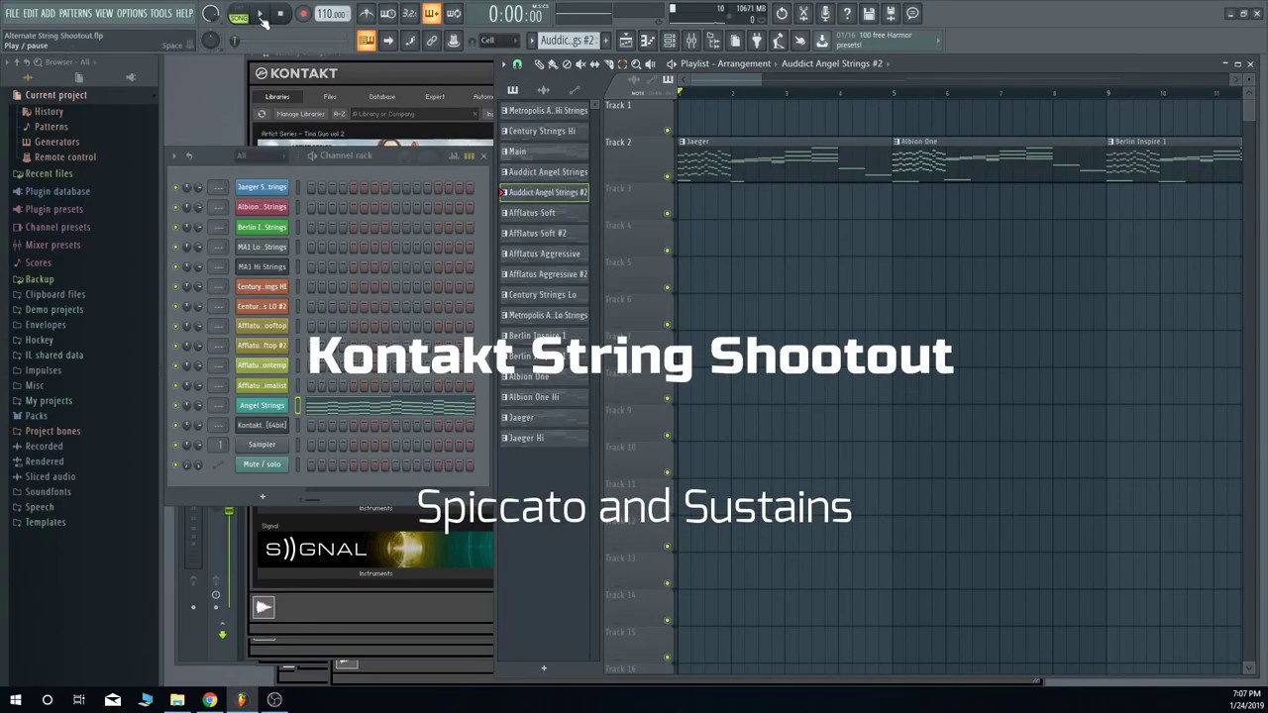
Task: Select Century Strings Lo pattern in picker
Action: tap(544, 295)
